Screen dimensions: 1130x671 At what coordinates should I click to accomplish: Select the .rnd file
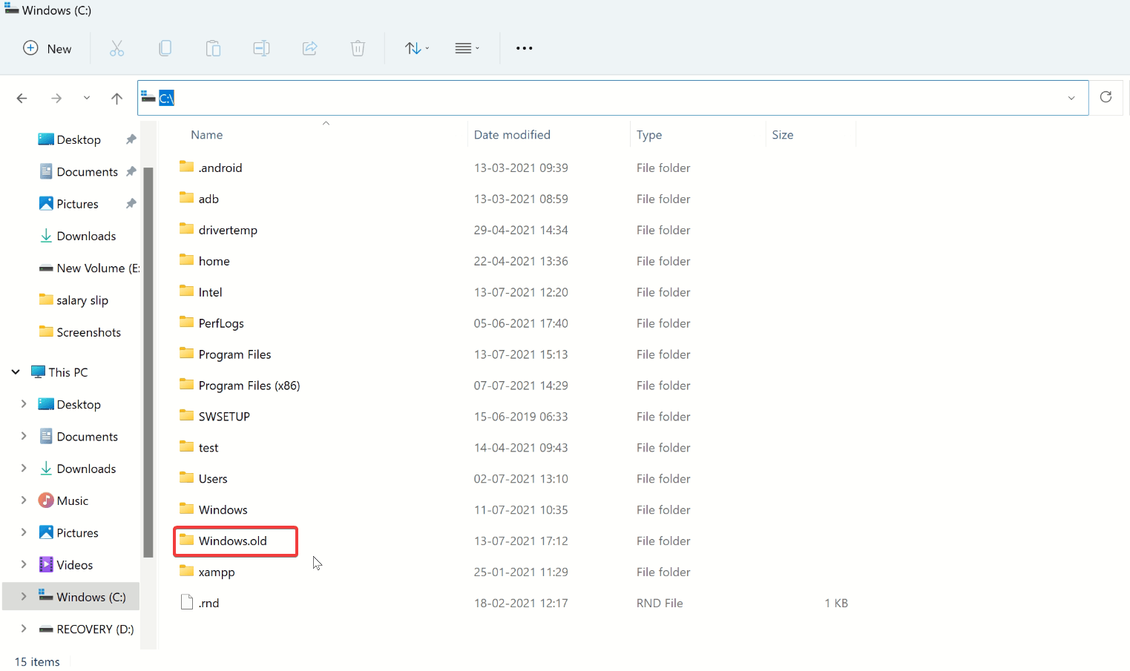click(208, 604)
